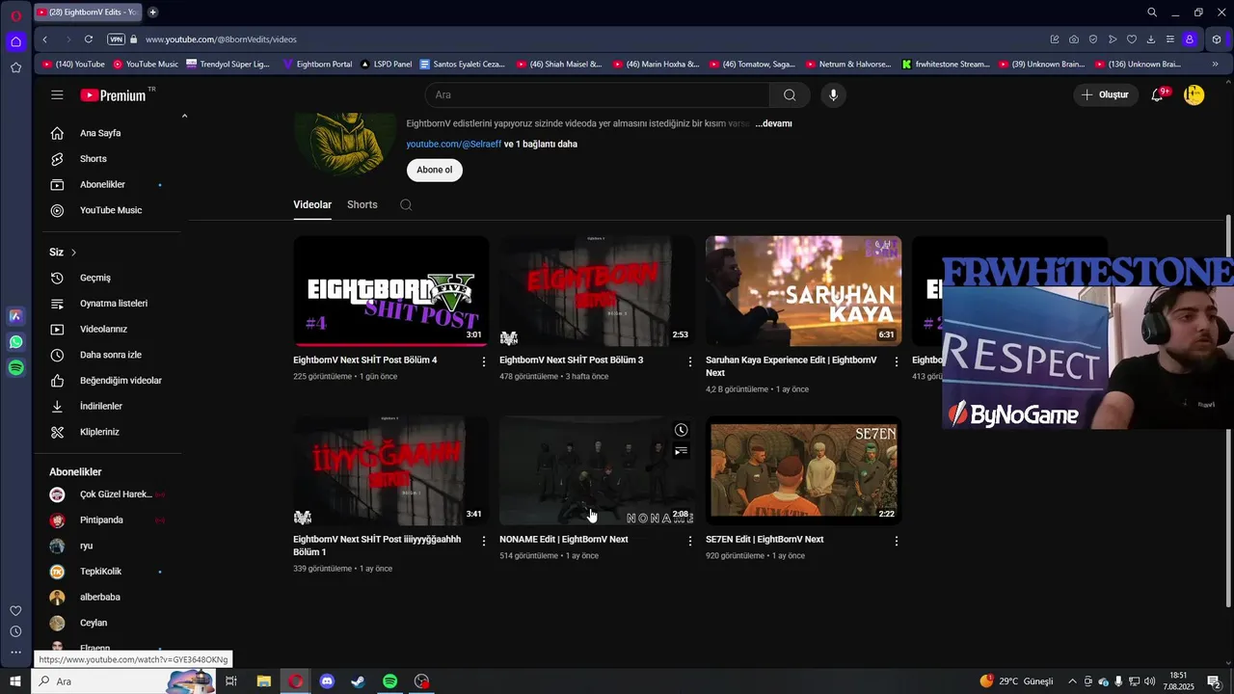Open new browser tab plus button
The image size is (1234, 694).
152,13
